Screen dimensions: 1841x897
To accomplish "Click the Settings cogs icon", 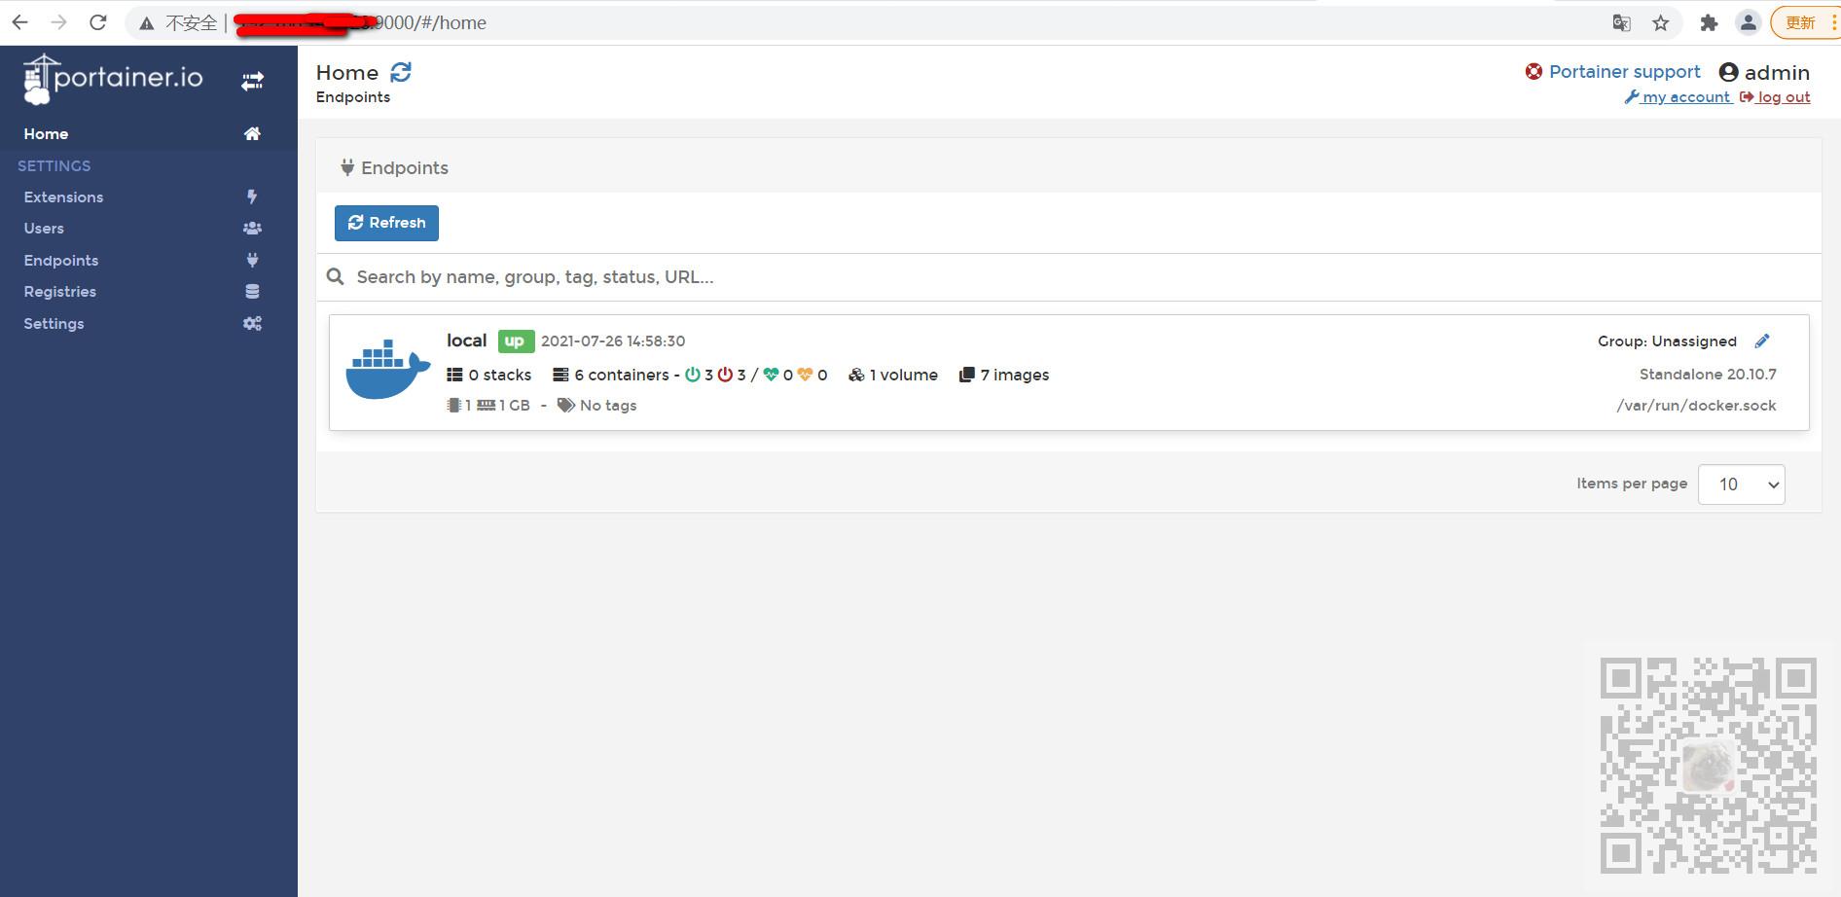I will tap(252, 324).
